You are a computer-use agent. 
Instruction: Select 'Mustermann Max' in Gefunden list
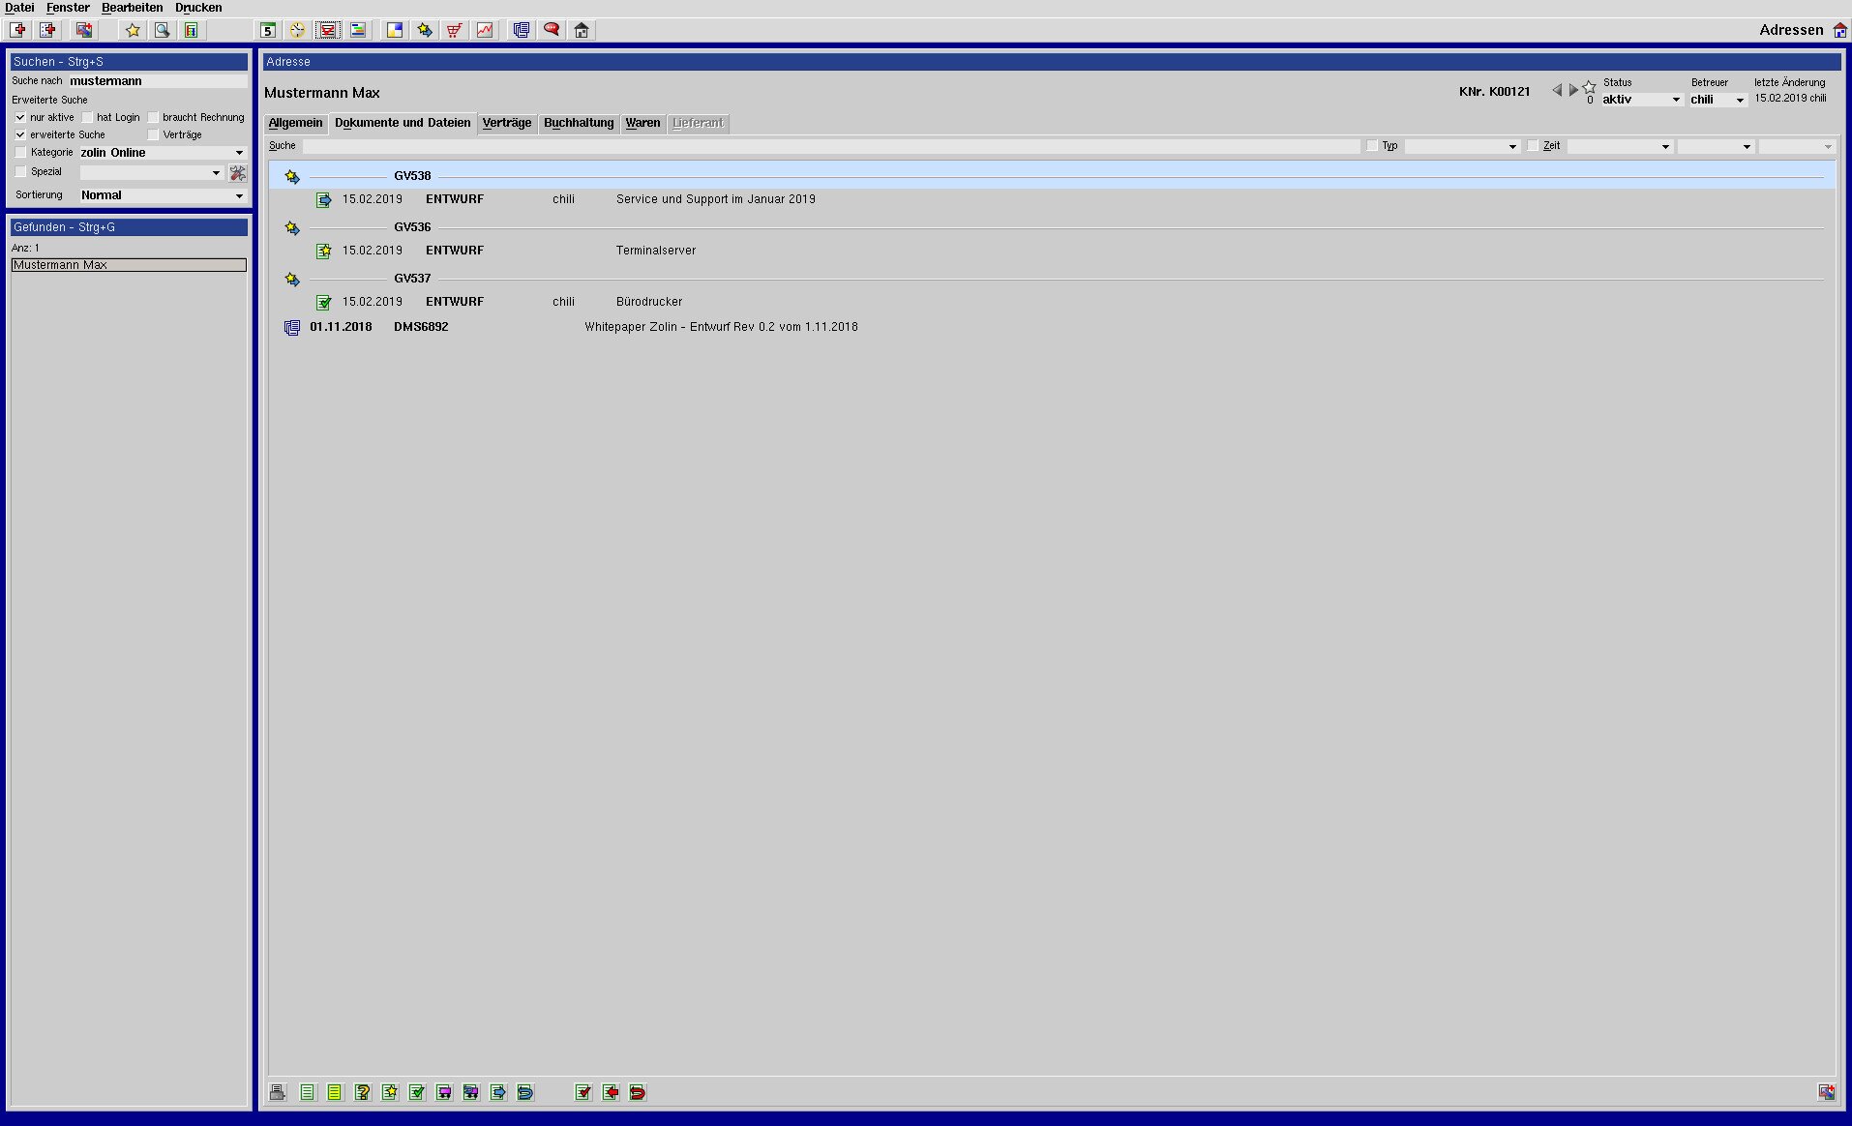129,265
